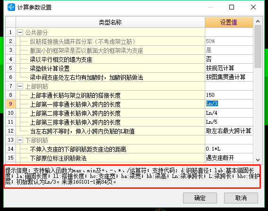Select the 取左右最大跨计算 value cell

(x=229, y=131)
